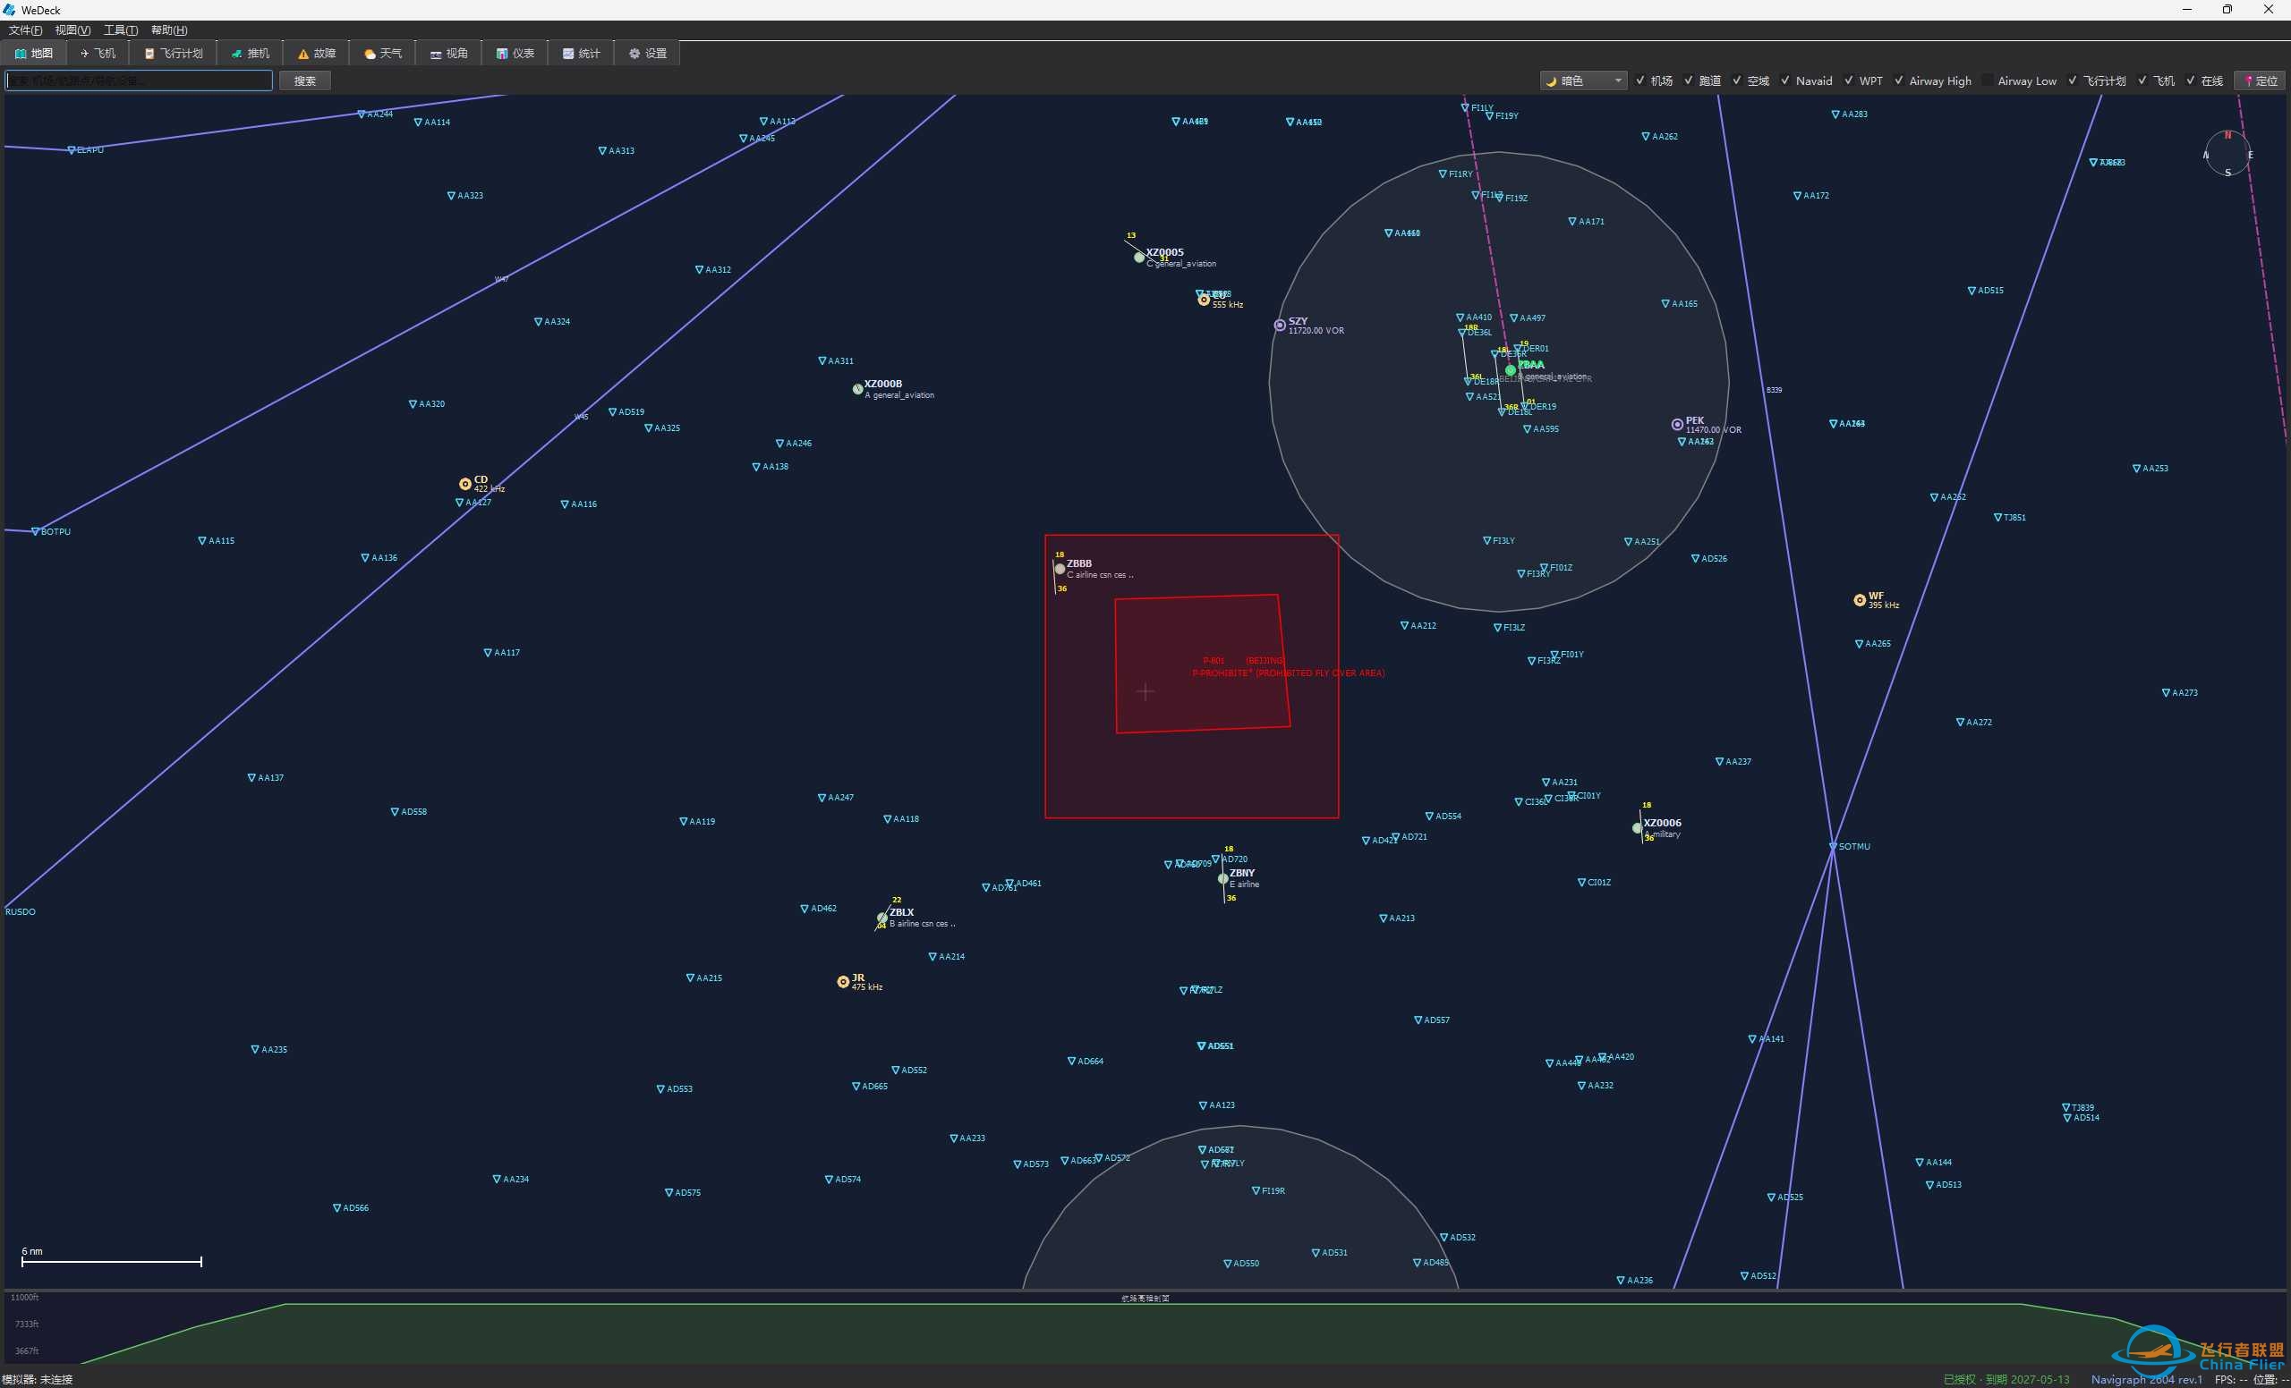Open the 工具(T) menu

[121, 30]
